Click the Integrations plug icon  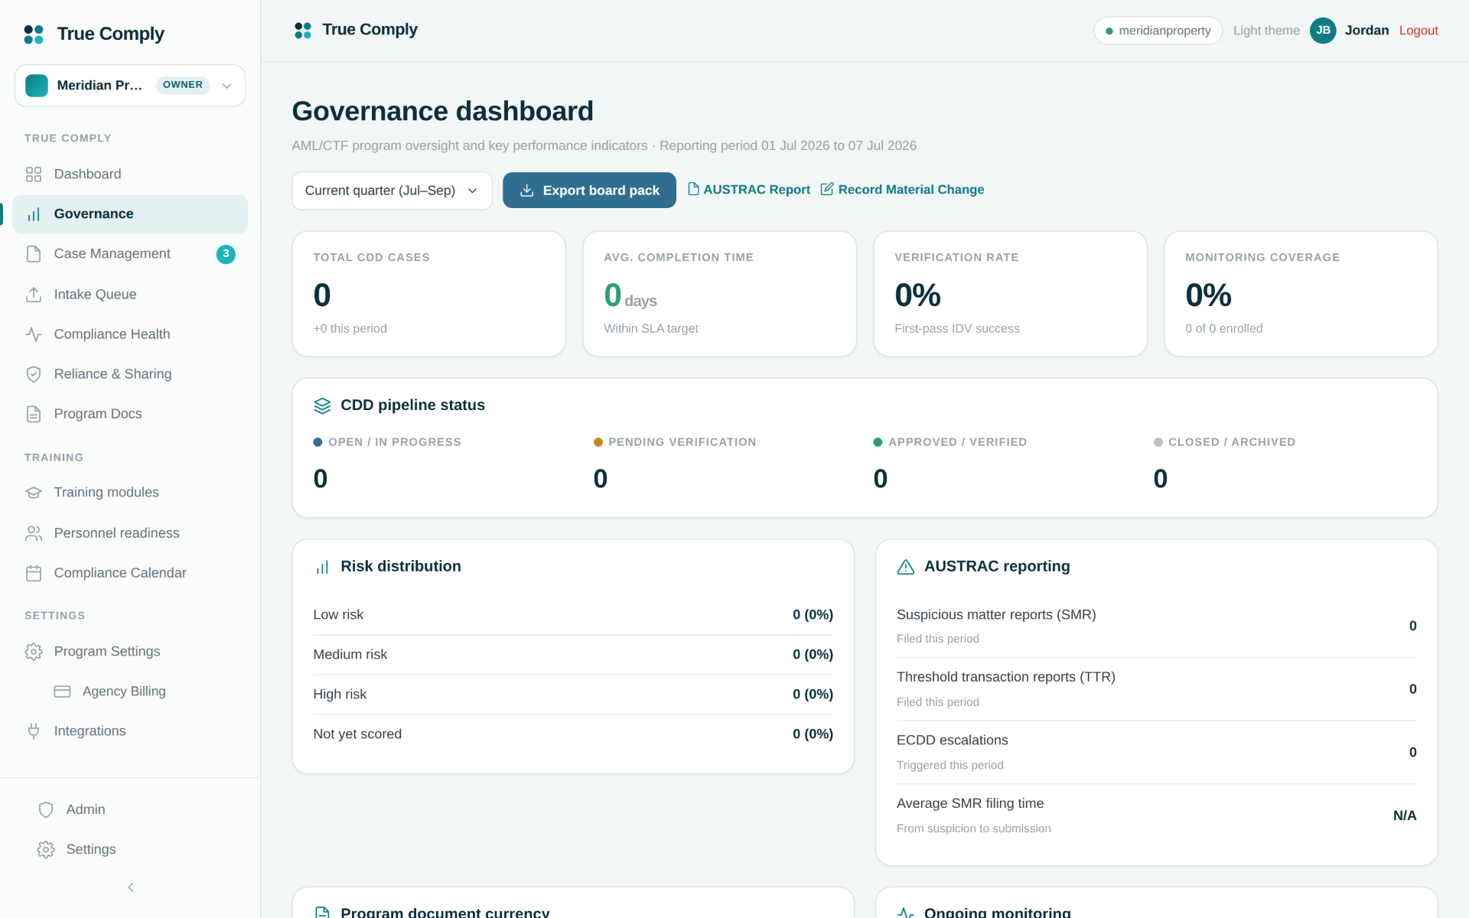click(x=34, y=731)
